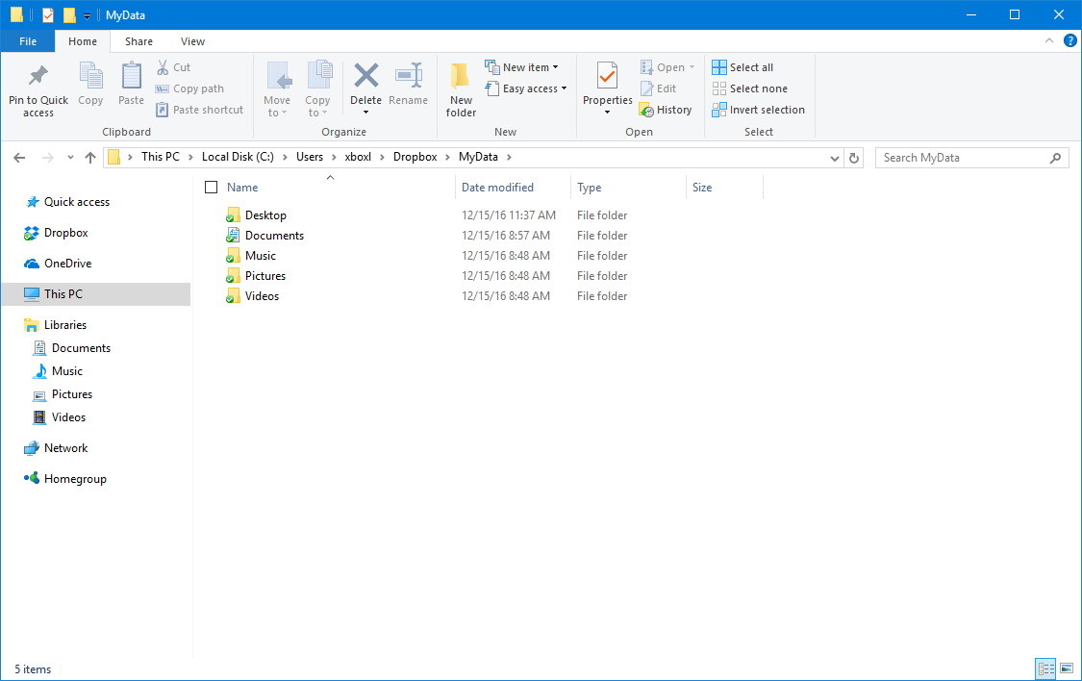Navigate to Users via the address bar
The height and width of the screenshot is (681, 1082).
tap(310, 156)
